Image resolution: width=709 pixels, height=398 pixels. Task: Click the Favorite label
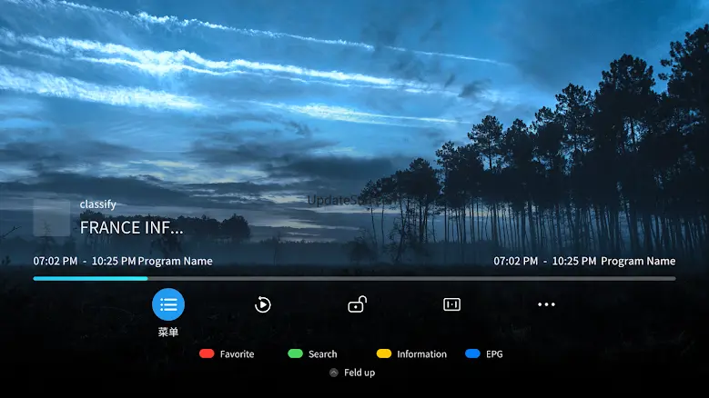click(x=237, y=354)
